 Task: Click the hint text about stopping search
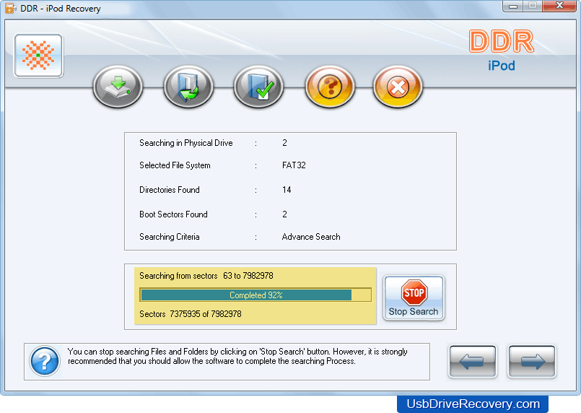pyautogui.click(x=237, y=356)
